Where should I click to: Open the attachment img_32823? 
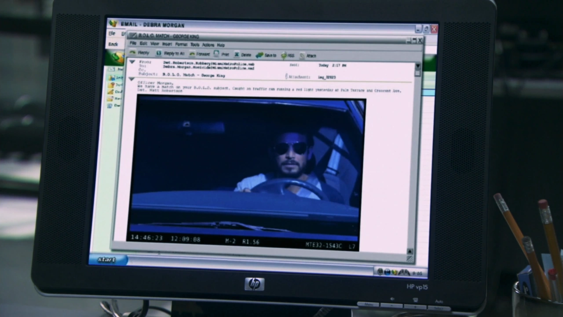pos(327,77)
